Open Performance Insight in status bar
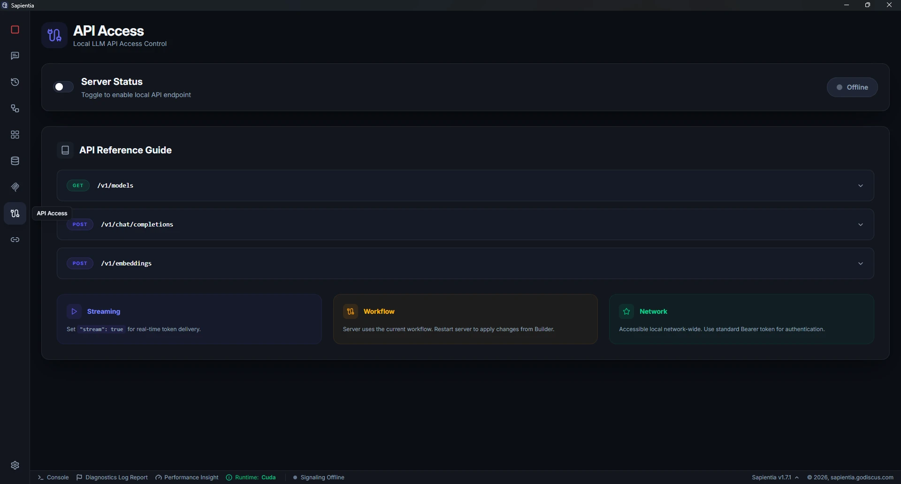Viewport: 901px width, 484px height. 187,477
